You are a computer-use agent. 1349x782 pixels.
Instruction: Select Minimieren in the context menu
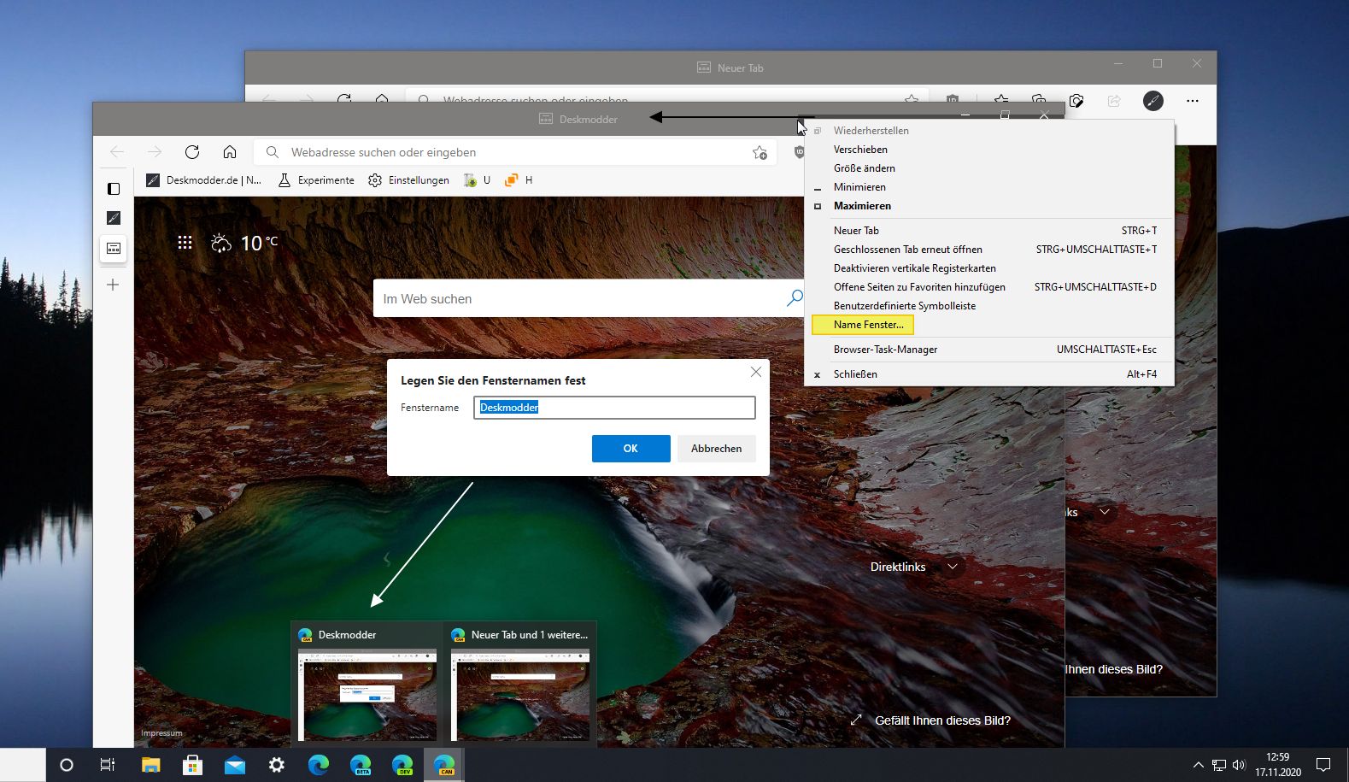989,187
